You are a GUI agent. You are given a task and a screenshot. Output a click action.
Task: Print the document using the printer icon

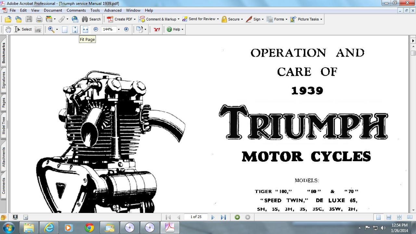click(x=39, y=19)
